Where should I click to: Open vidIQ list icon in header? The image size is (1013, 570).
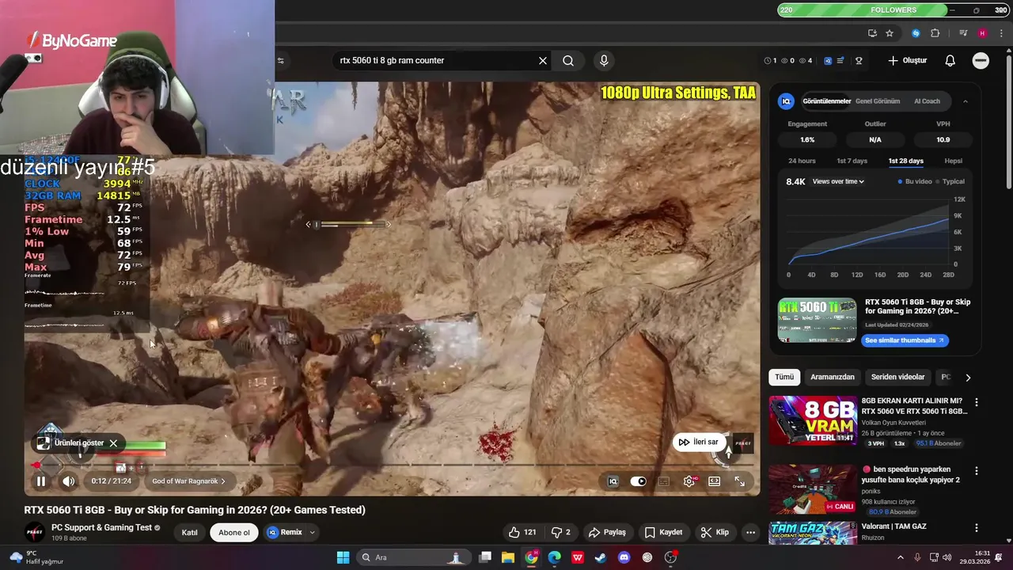[x=840, y=60]
